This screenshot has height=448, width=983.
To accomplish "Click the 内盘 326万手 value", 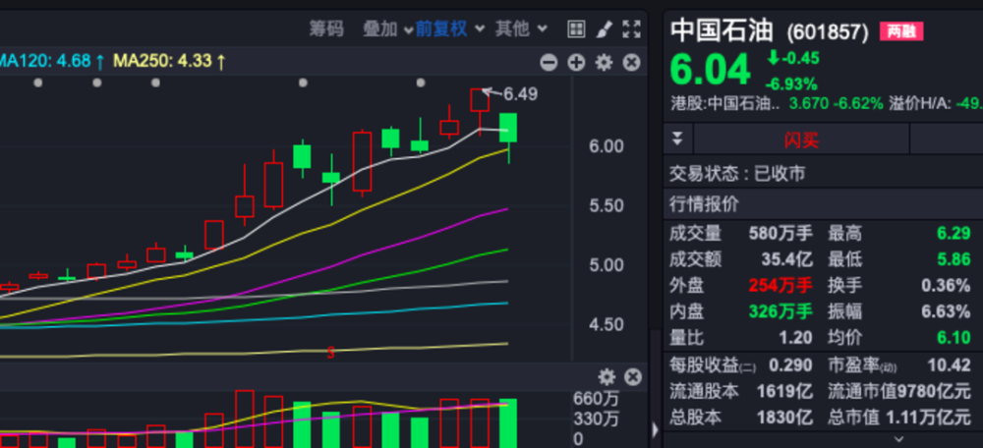I will [x=781, y=311].
